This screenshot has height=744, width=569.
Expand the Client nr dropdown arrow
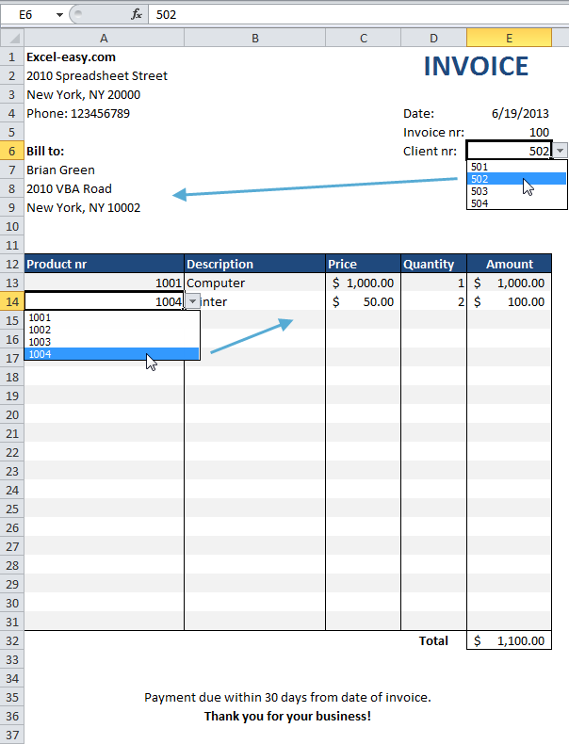point(561,151)
